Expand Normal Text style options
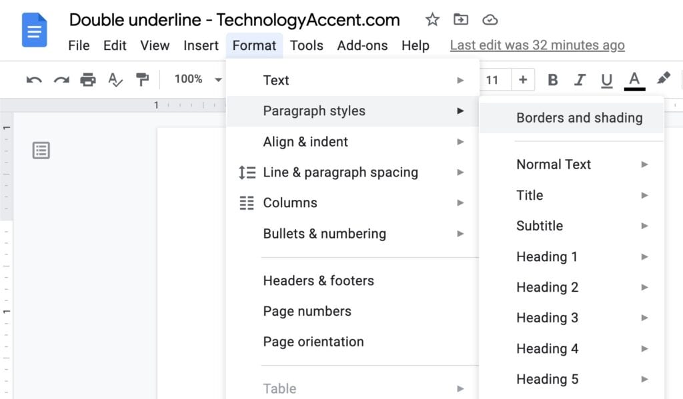Viewport: 683px width, 399px height. [572, 165]
